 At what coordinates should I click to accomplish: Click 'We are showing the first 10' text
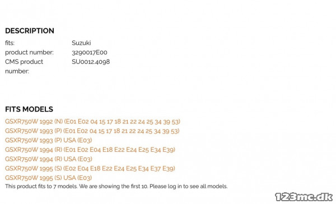tap(114, 186)
